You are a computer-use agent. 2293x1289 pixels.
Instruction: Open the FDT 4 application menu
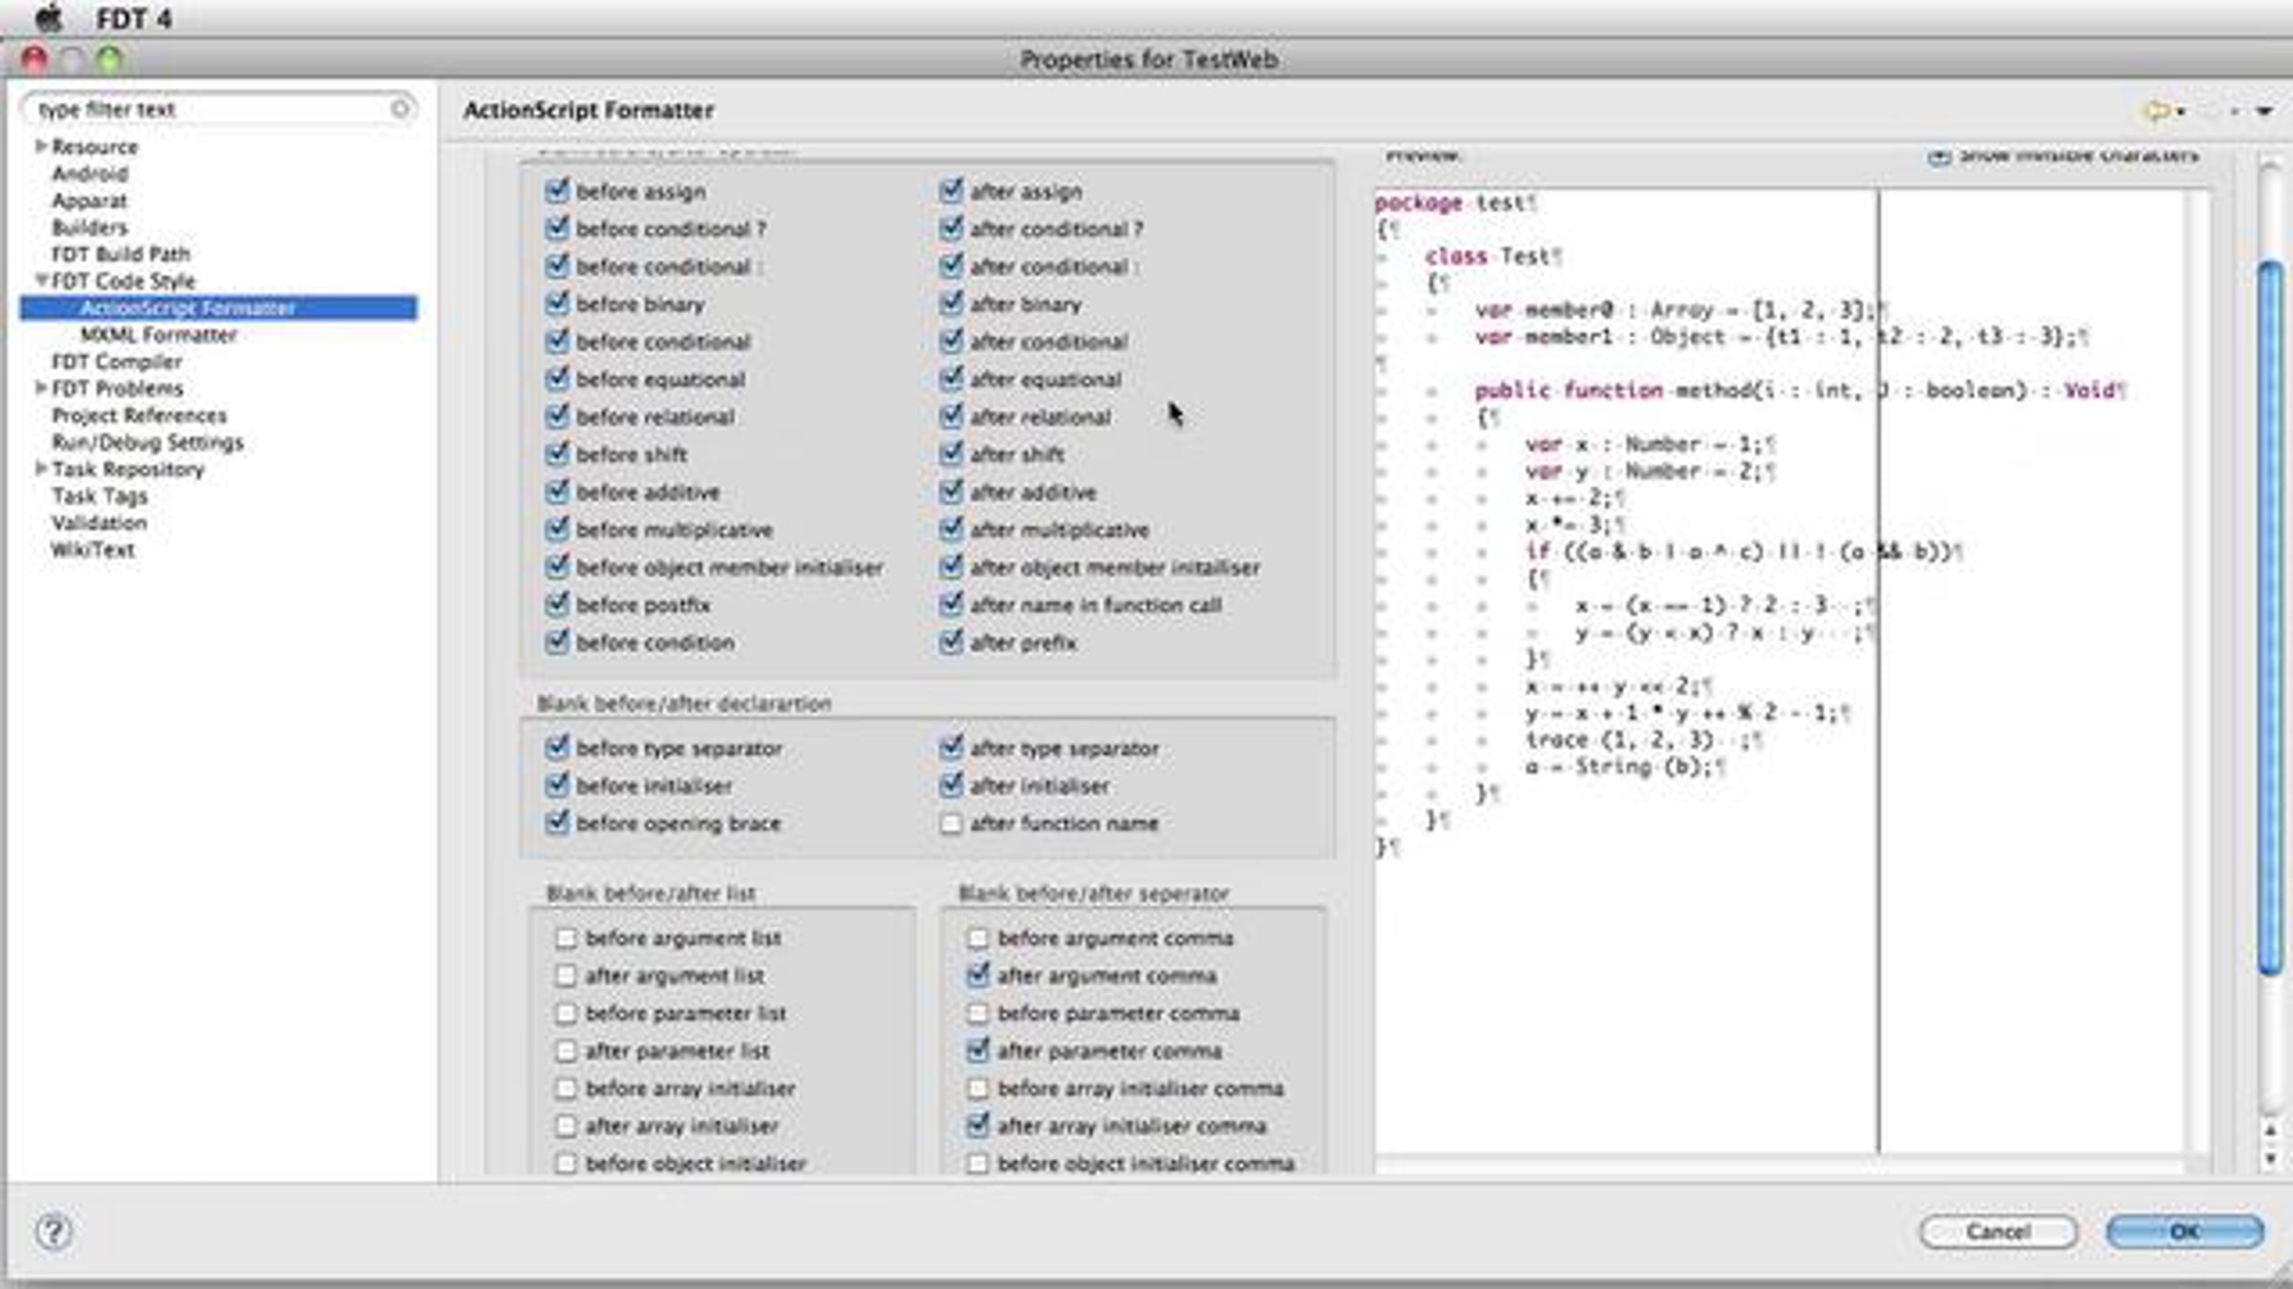(134, 19)
